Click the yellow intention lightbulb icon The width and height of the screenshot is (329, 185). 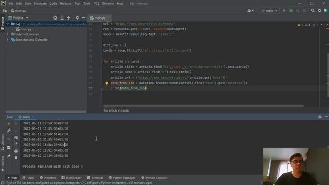tap(107, 83)
